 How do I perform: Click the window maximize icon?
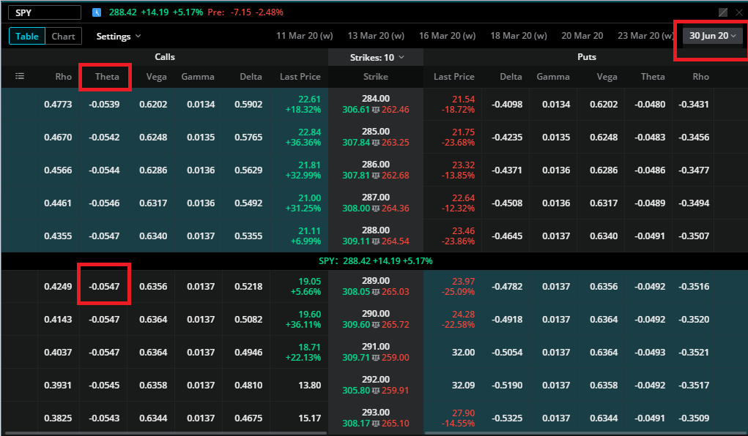click(723, 12)
